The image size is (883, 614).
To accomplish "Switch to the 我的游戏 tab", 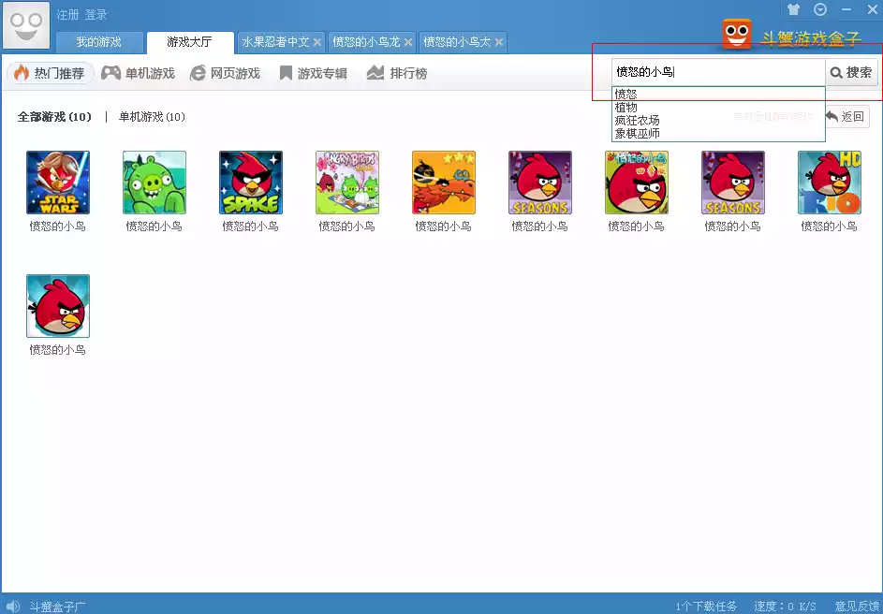I will click(99, 42).
